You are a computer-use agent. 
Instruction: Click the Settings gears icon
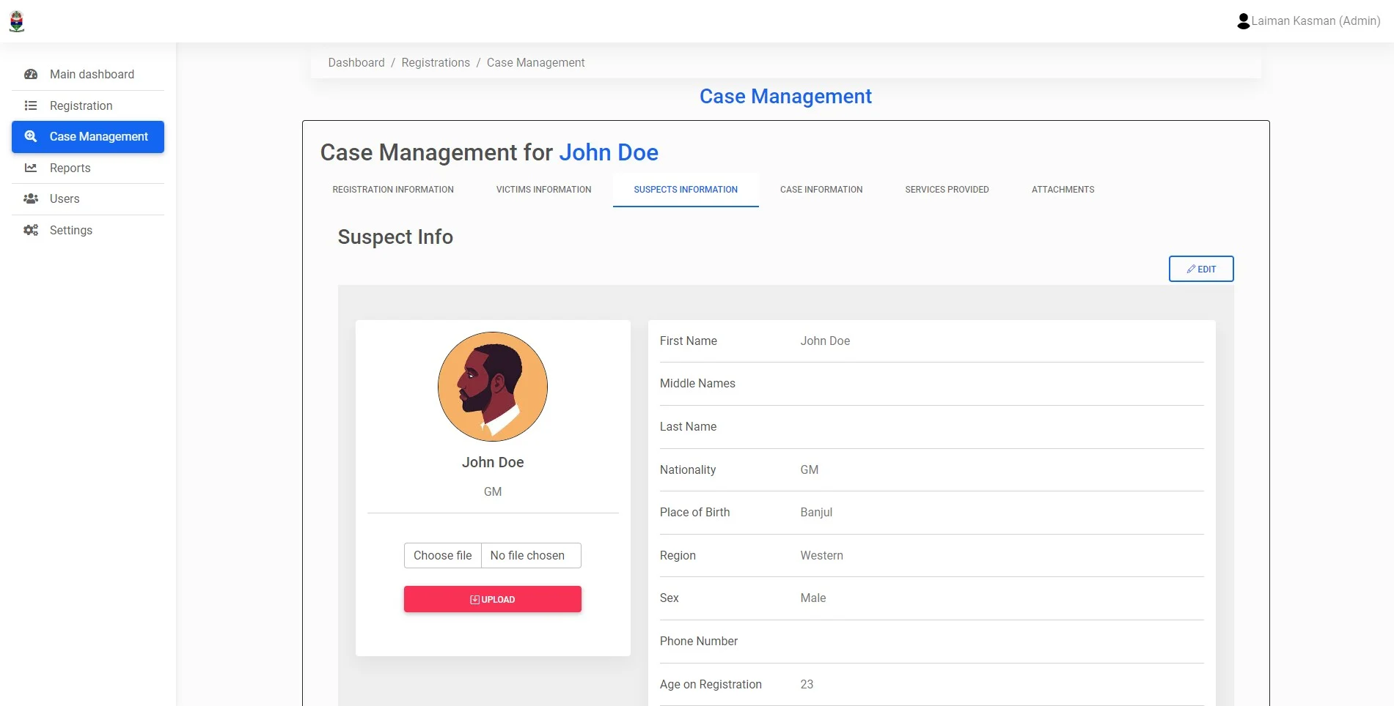coord(31,230)
